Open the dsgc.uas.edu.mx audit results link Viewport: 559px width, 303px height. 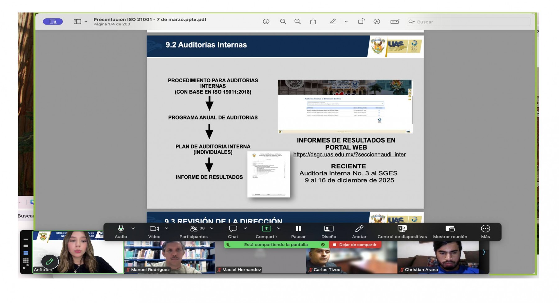[x=349, y=154]
